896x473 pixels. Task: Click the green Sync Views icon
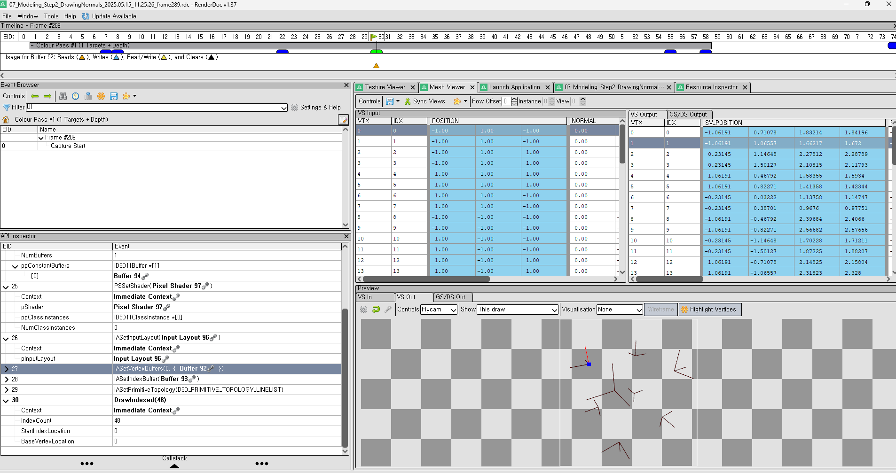[x=408, y=101]
